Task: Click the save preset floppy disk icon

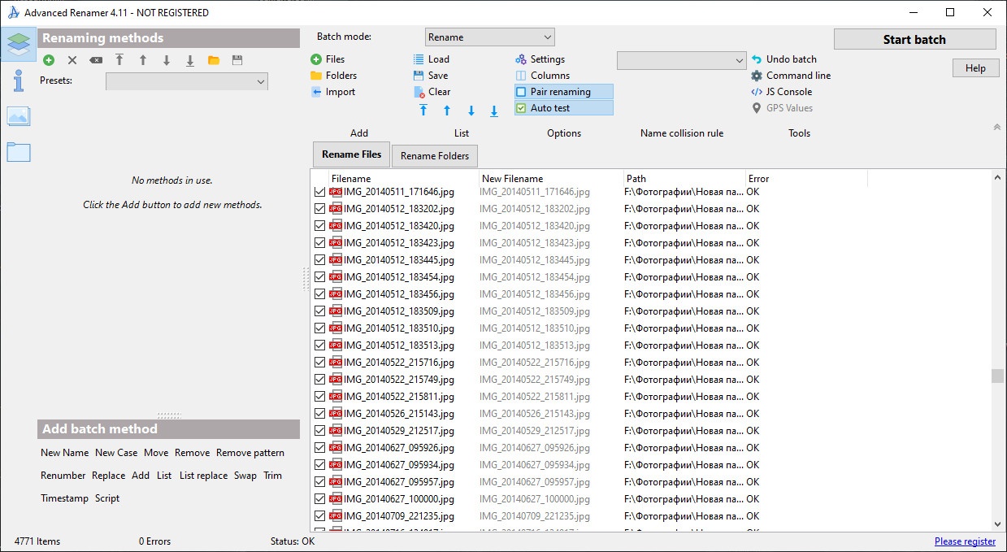Action: coord(237,60)
